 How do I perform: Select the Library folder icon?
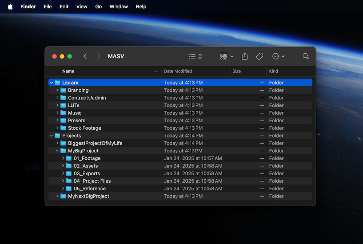click(57, 83)
